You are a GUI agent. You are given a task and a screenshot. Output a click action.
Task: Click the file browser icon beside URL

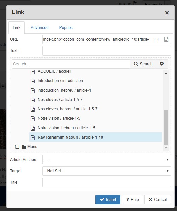[166, 39]
